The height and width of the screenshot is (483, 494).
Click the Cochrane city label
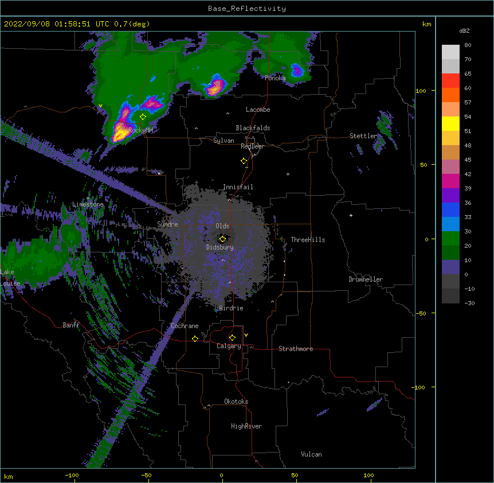[185, 326]
